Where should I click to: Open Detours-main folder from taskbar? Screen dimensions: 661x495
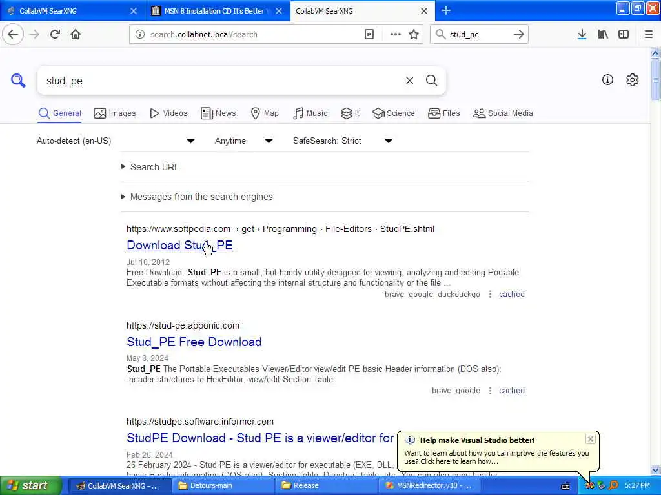[223, 486]
